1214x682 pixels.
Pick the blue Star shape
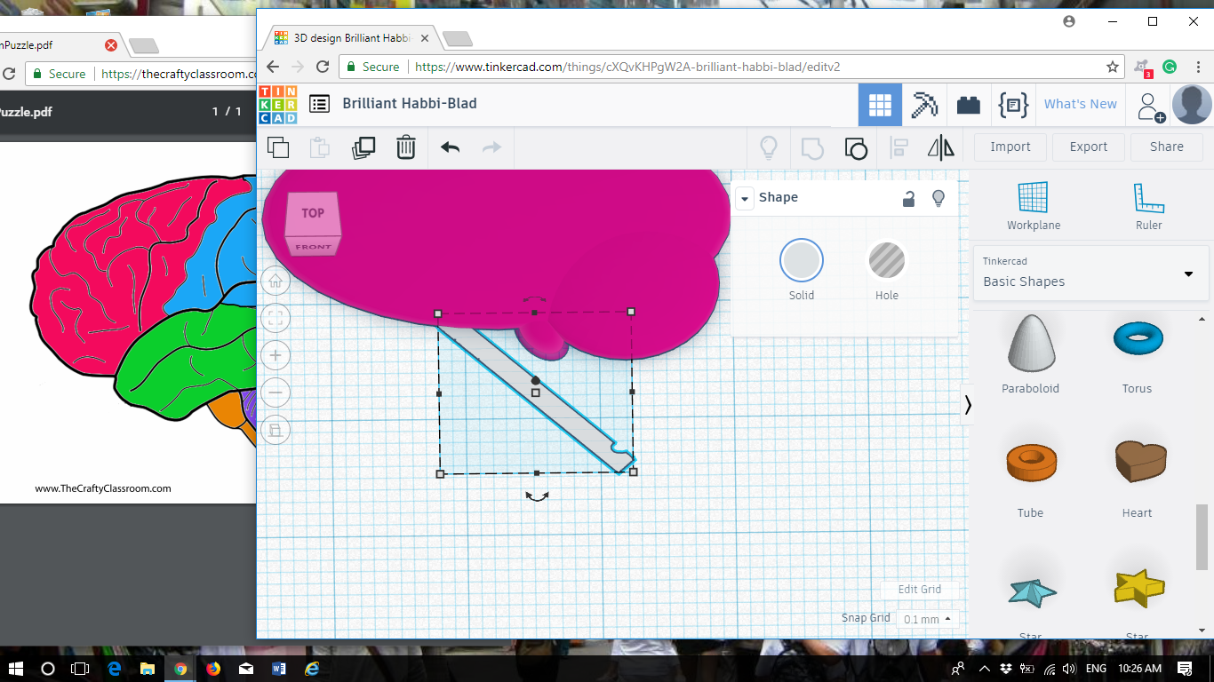(1031, 591)
